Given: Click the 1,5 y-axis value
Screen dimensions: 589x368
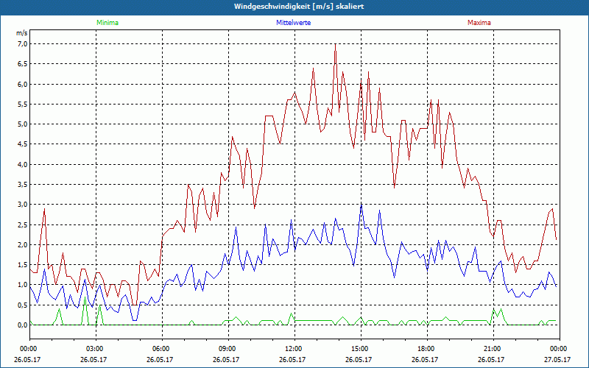Looking at the screenshot, I should [23, 265].
